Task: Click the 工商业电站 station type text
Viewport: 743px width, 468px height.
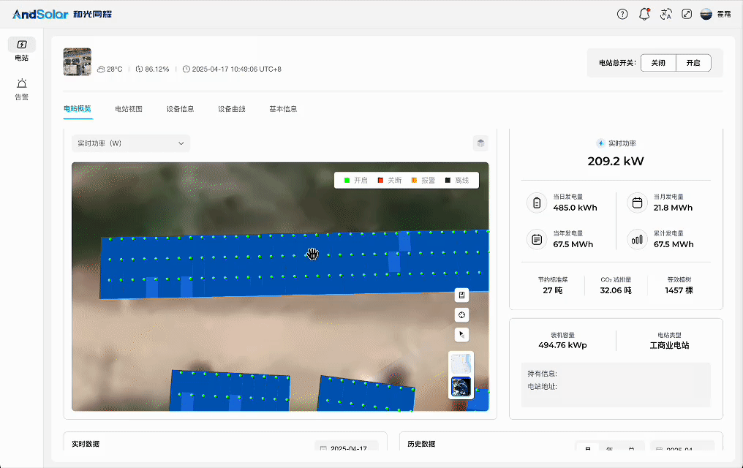Action: click(670, 345)
